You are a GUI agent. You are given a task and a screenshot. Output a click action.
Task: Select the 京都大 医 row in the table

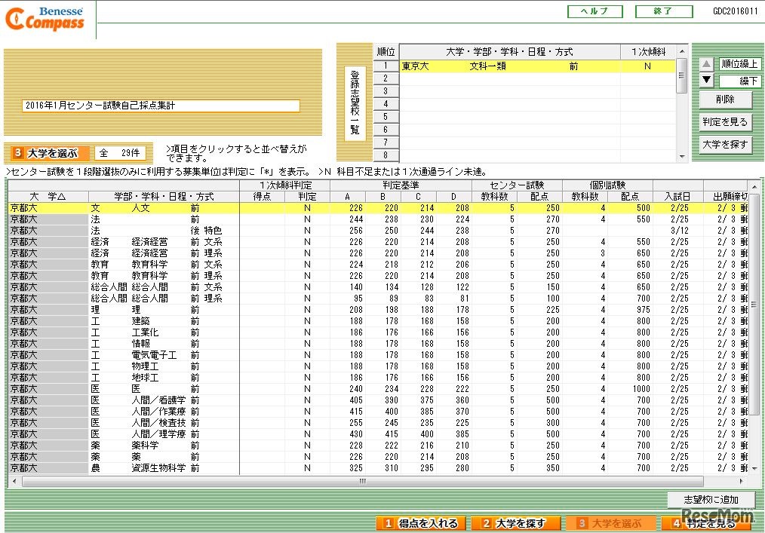click(x=151, y=390)
